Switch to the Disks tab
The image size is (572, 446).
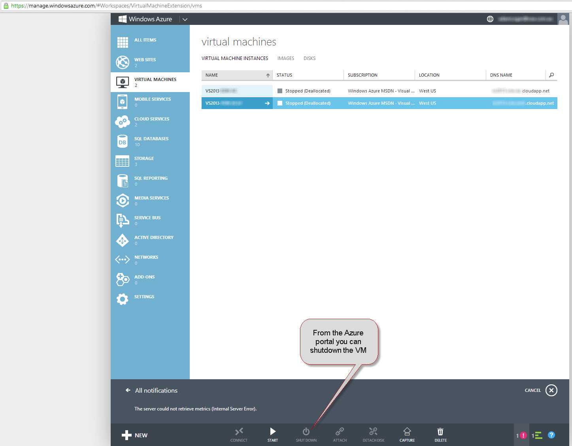coord(309,58)
